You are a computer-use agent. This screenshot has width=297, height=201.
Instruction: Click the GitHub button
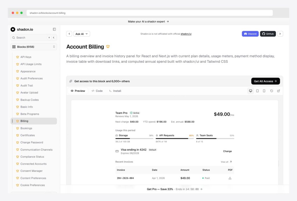click(x=268, y=34)
